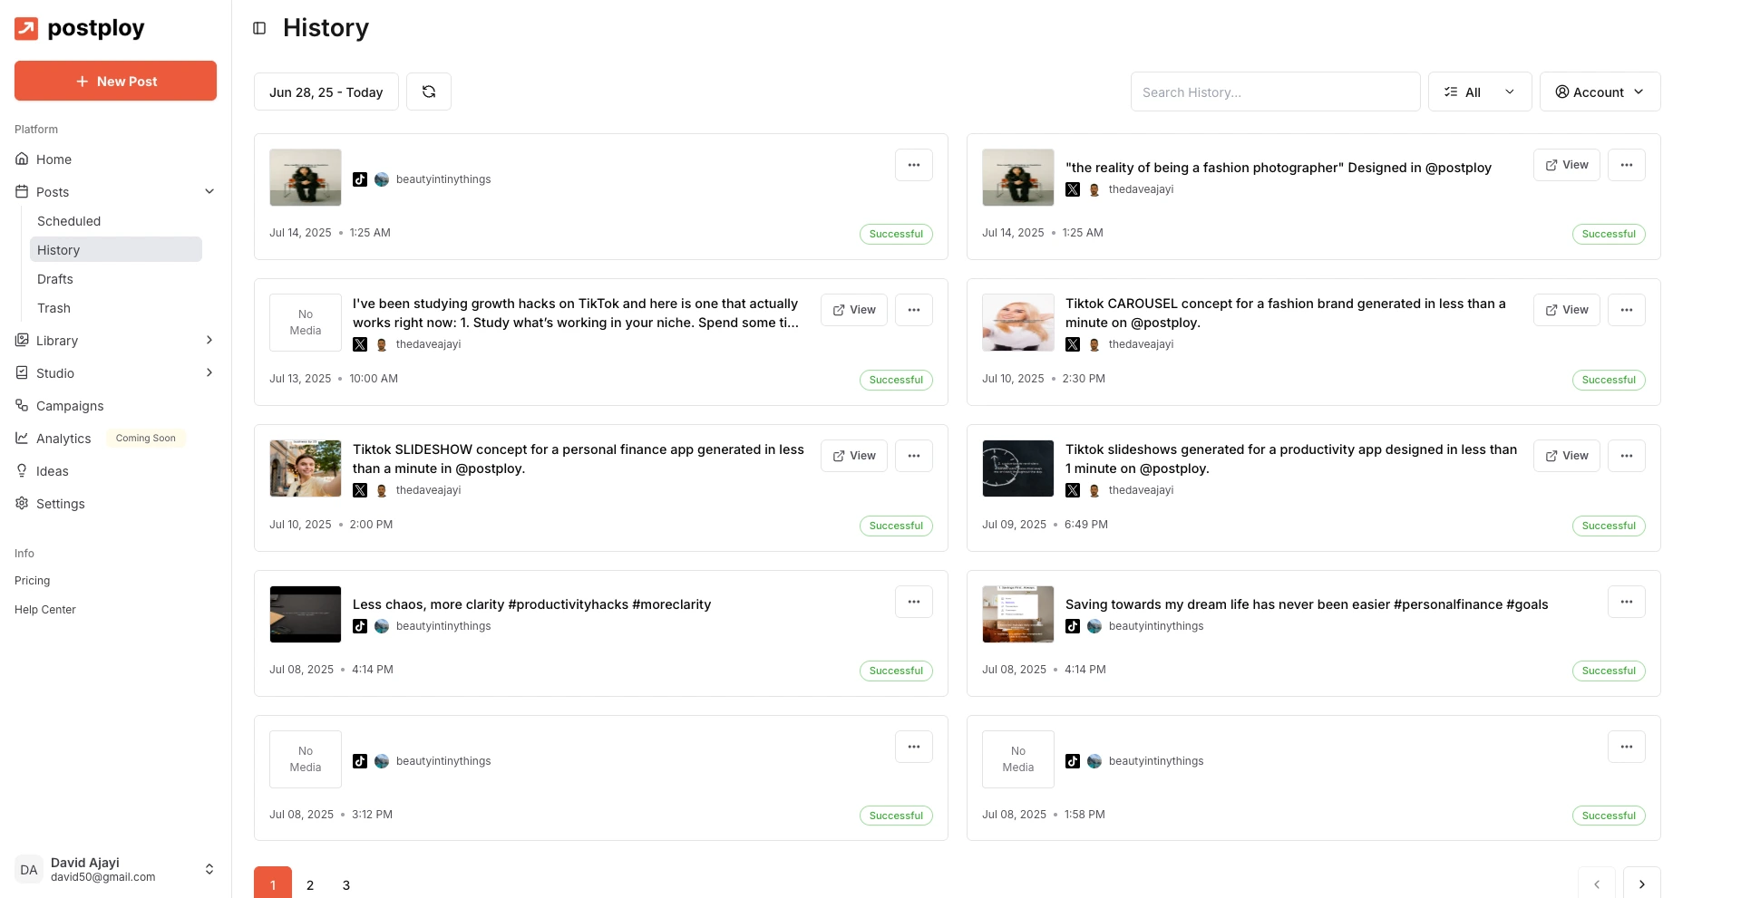The height and width of the screenshot is (898, 1741).
Task: Select the Campaigns icon
Action: tap(21, 405)
